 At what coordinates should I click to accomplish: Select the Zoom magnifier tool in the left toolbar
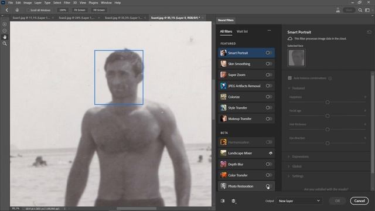[x=5, y=43]
